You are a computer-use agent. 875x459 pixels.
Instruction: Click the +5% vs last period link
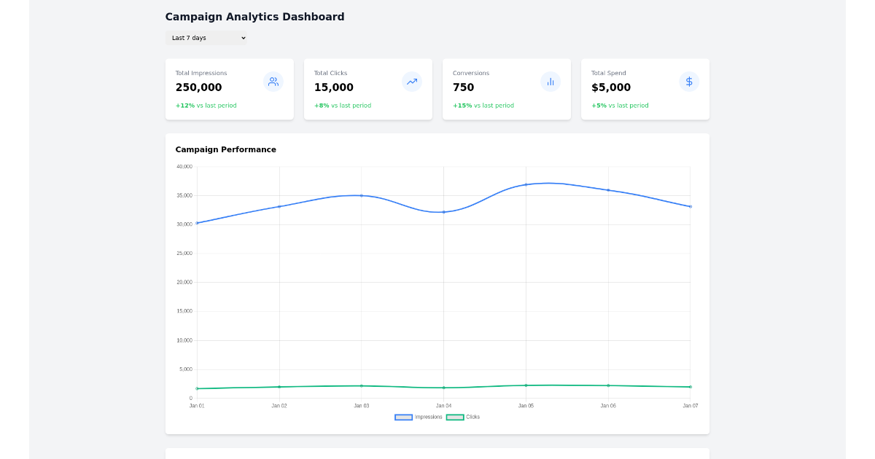coord(619,105)
